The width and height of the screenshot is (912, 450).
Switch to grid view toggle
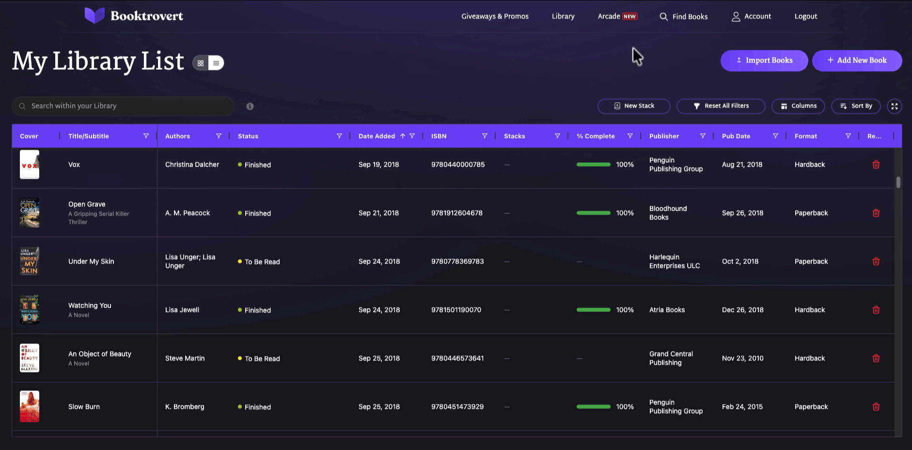(x=201, y=63)
